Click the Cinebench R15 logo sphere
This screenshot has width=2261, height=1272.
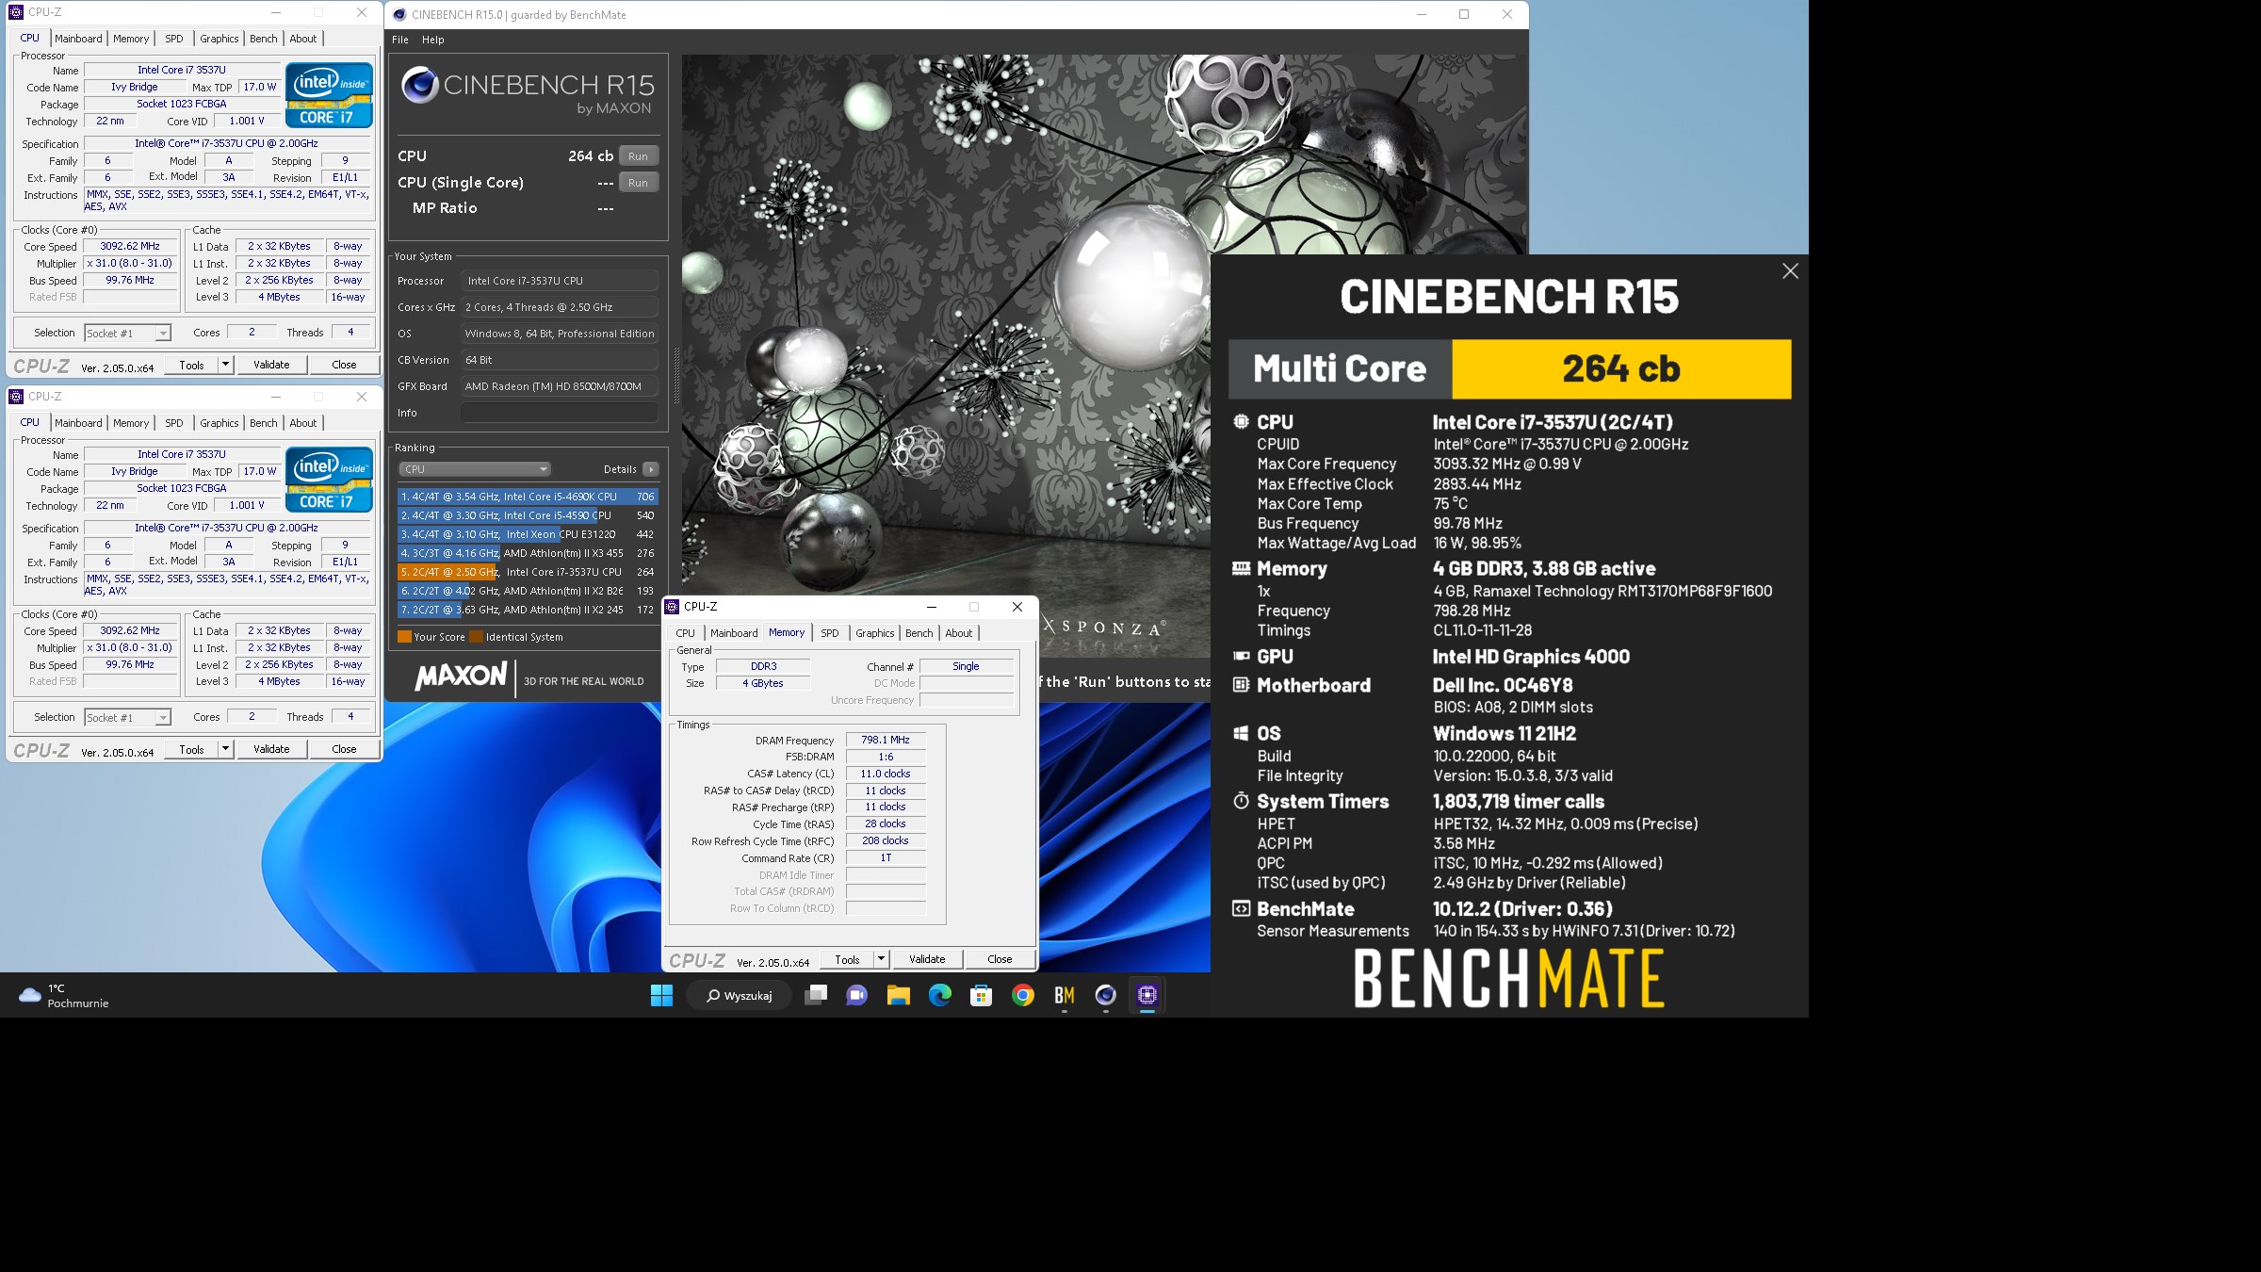420,86
